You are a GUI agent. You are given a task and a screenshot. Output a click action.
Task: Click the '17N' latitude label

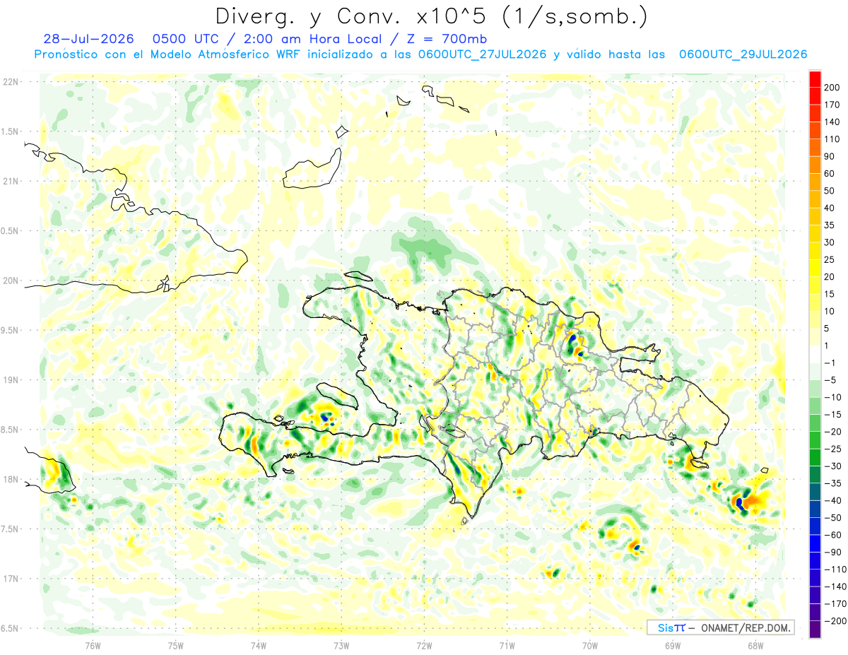(x=10, y=579)
